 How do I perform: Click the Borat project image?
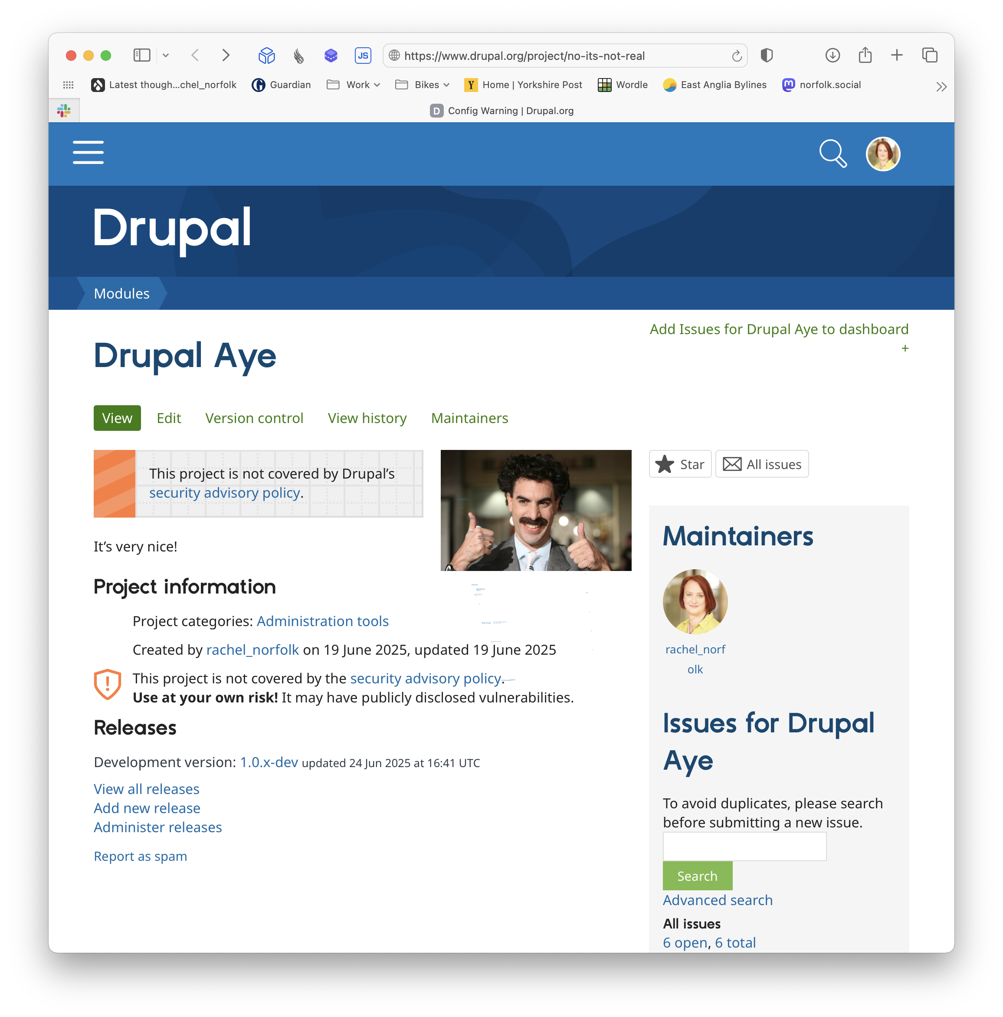[x=535, y=510]
